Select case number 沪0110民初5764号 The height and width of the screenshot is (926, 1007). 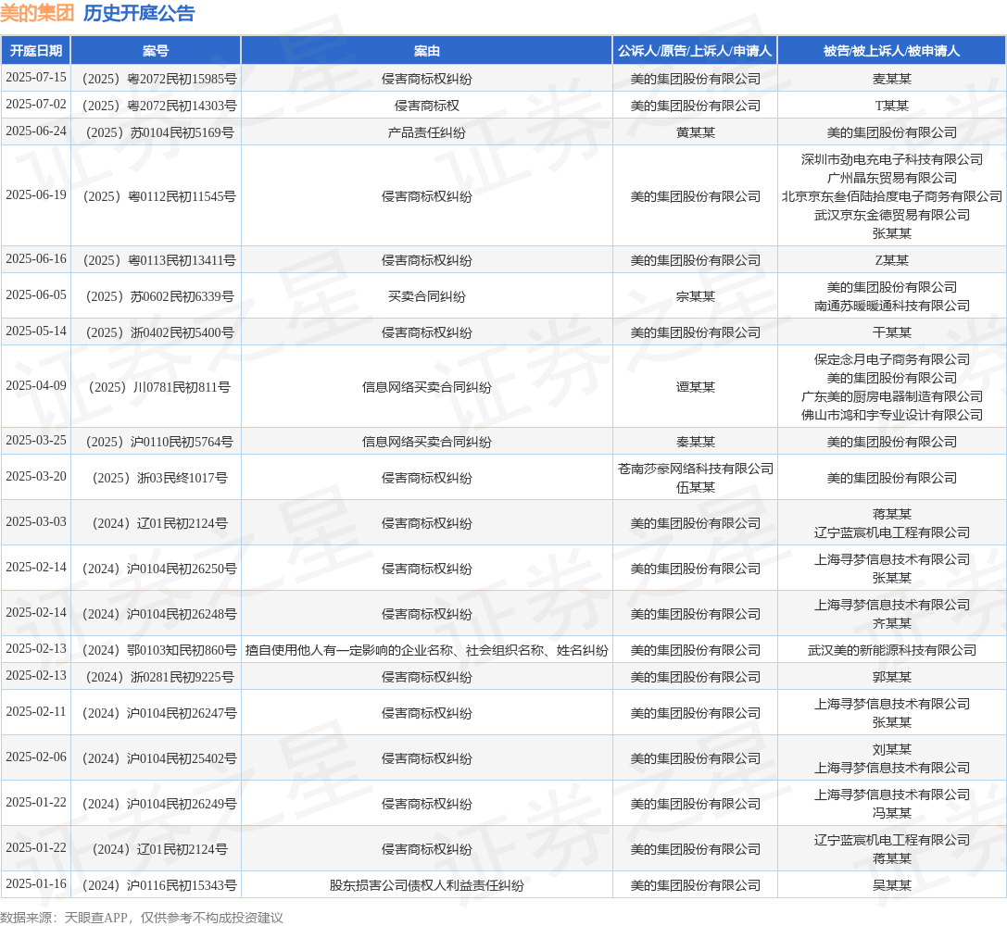pos(159,442)
